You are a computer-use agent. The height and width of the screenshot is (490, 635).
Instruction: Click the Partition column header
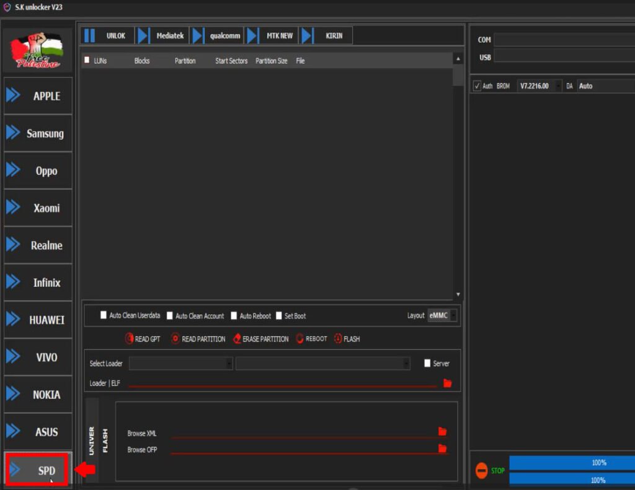coord(185,61)
